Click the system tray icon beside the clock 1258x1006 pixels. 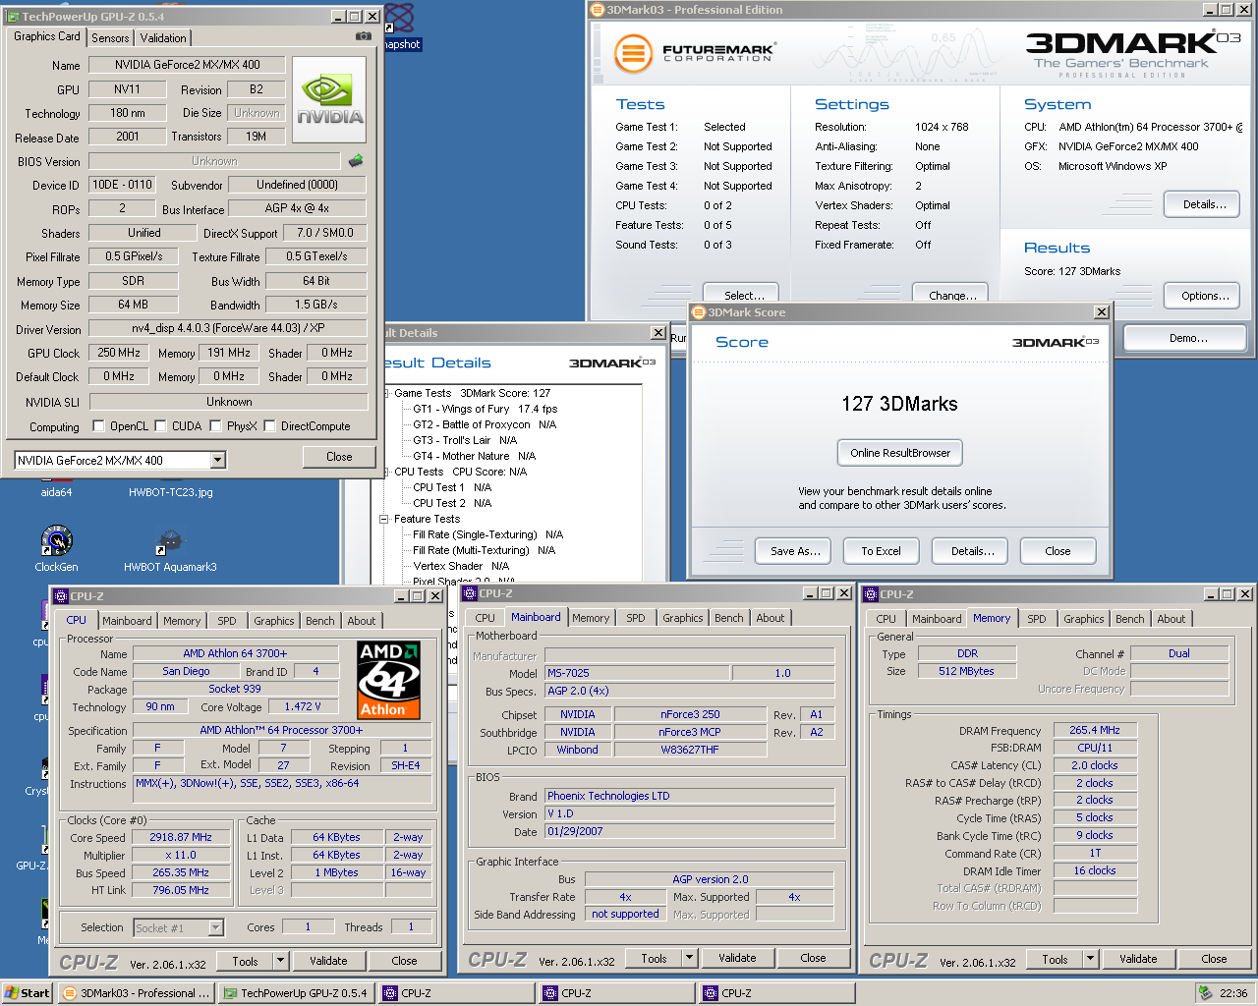[x=1205, y=993]
